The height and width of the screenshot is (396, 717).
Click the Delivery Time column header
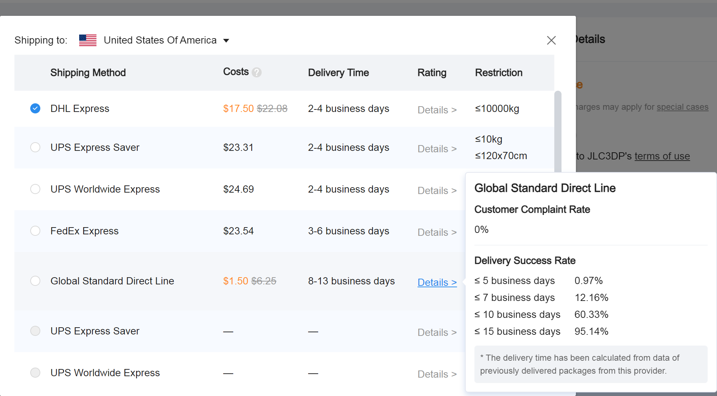[338, 73]
